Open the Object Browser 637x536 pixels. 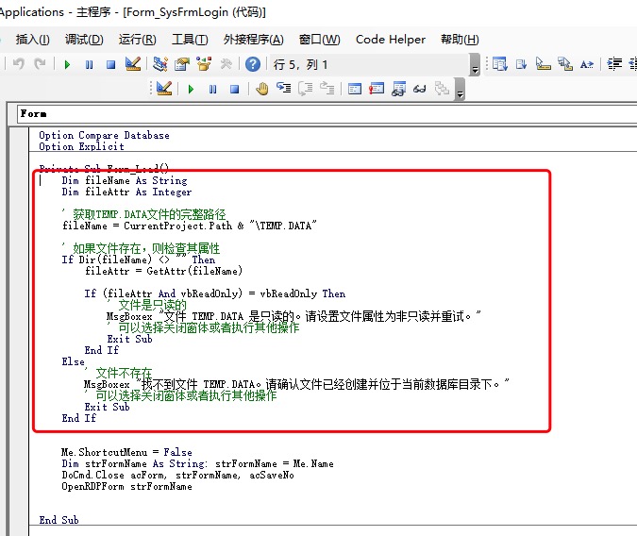pyautogui.click(x=204, y=64)
